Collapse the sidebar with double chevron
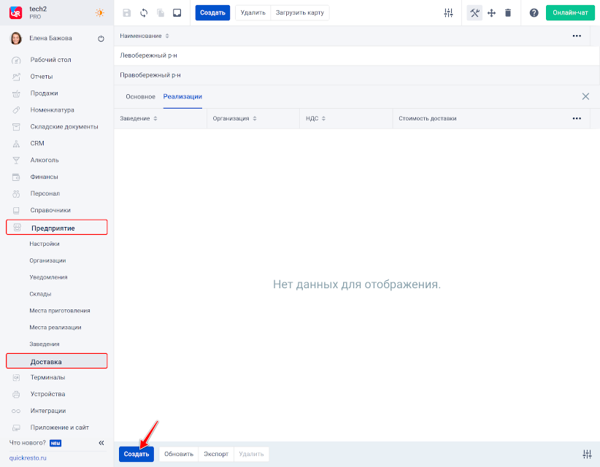The image size is (600, 467). (101, 443)
